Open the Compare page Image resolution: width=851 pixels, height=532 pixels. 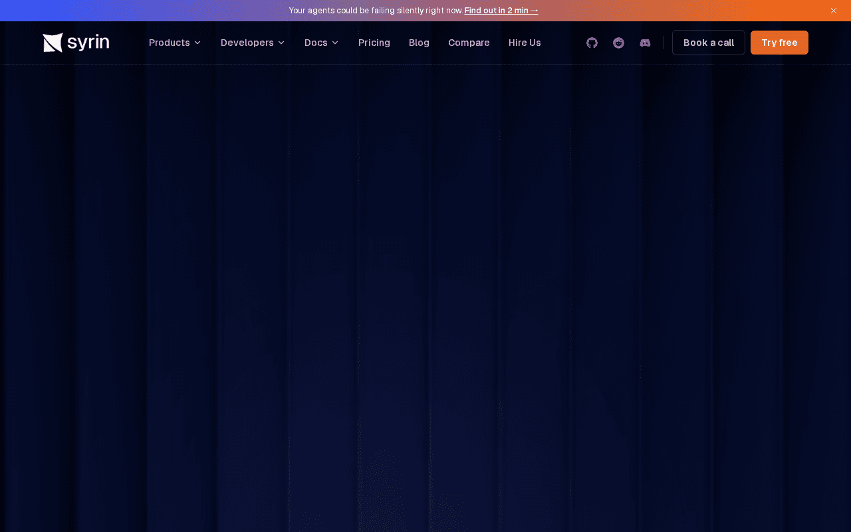(x=469, y=43)
